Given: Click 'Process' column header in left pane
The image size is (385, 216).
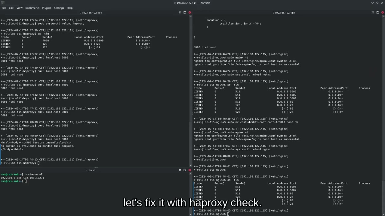Looking at the screenshot, I should 171,37.
